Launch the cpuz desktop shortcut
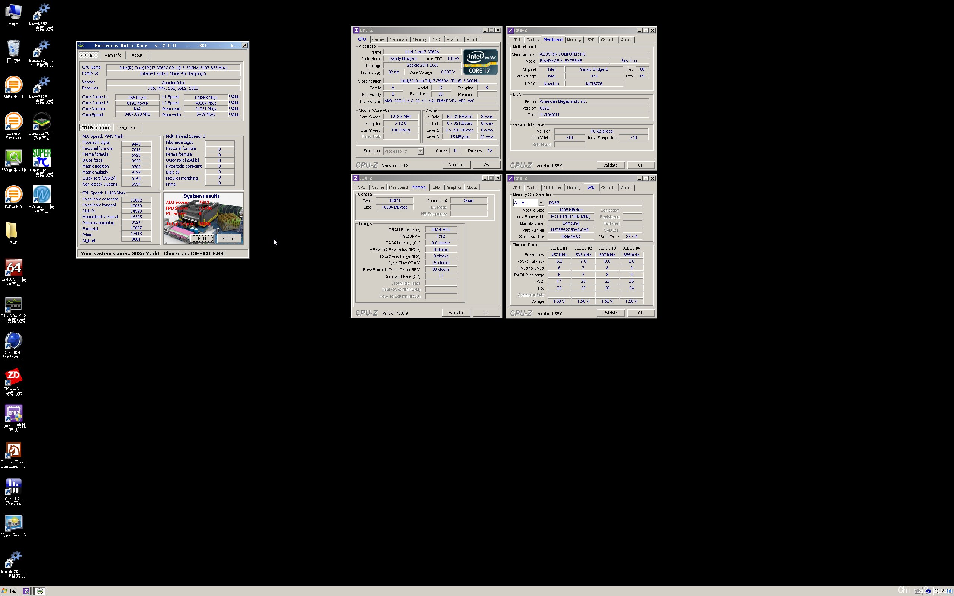954x596 pixels. (x=13, y=418)
